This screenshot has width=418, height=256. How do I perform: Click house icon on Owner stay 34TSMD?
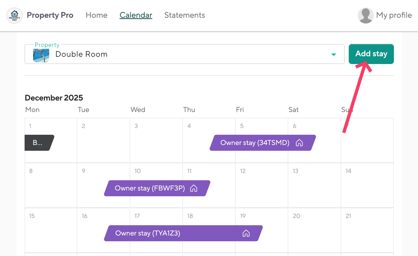coord(299,143)
